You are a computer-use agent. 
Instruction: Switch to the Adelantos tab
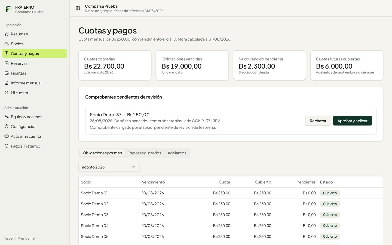(x=177, y=153)
